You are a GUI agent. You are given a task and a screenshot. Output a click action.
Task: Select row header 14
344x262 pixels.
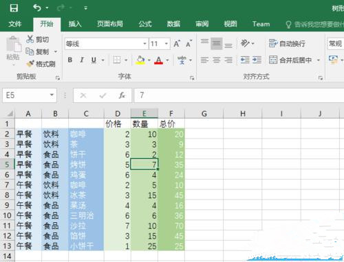click(7, 256)
